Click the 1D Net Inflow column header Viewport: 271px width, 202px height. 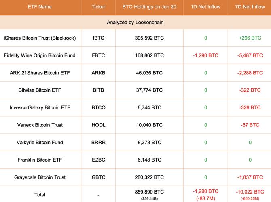(x=205, y=7)
